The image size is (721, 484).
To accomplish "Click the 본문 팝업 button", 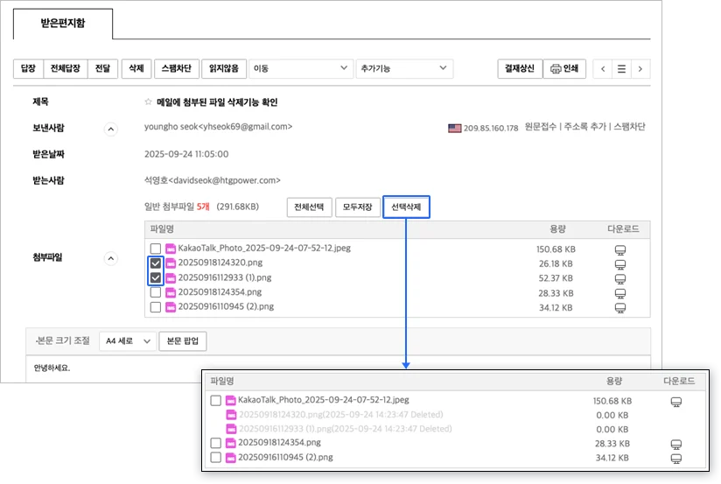I will pyautogui.click(x=182, y=340).
